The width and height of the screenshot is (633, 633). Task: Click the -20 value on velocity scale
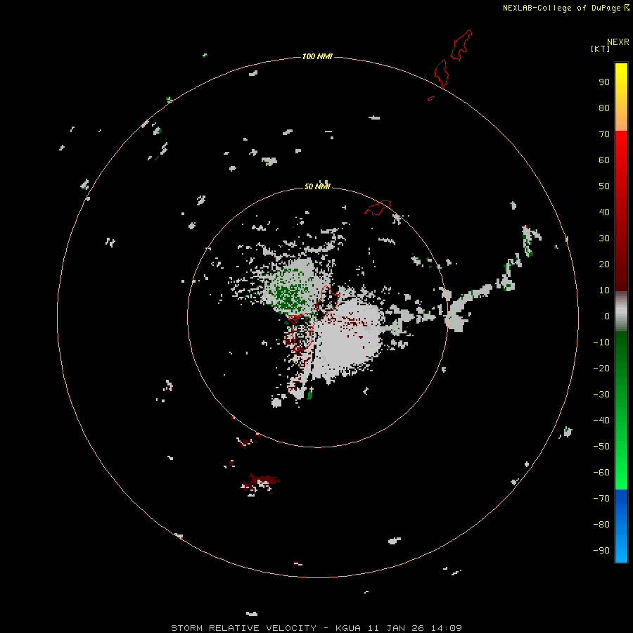601,369
